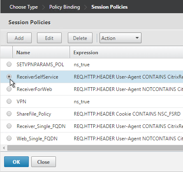Click the selected ReceiverSelfService radio button
Viewport: 183px width, 172px height.
[x=9, y=77]
